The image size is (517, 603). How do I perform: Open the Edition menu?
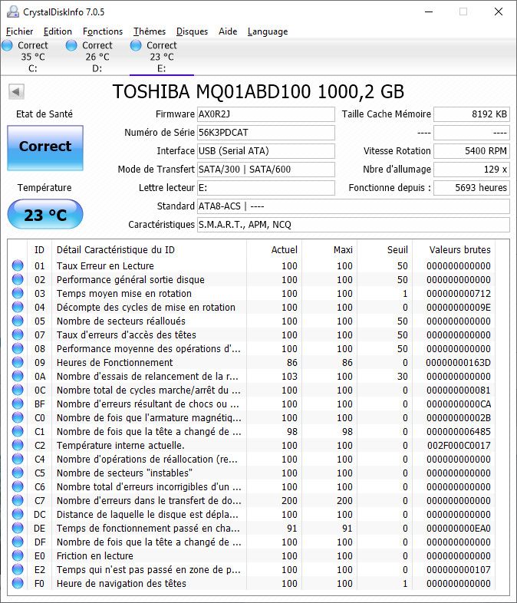(58, 31)
